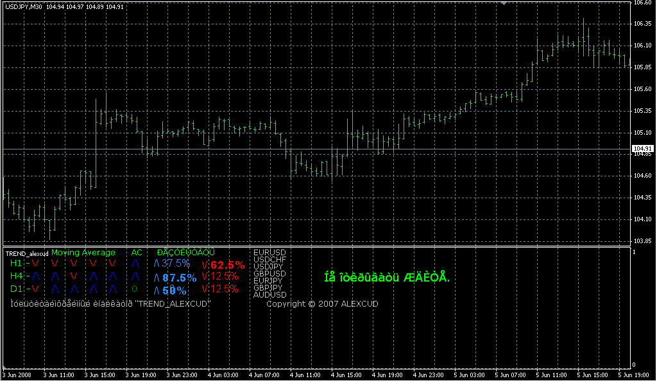
Task: Select EURUSD in the symbol list
Action: [270, 253]
